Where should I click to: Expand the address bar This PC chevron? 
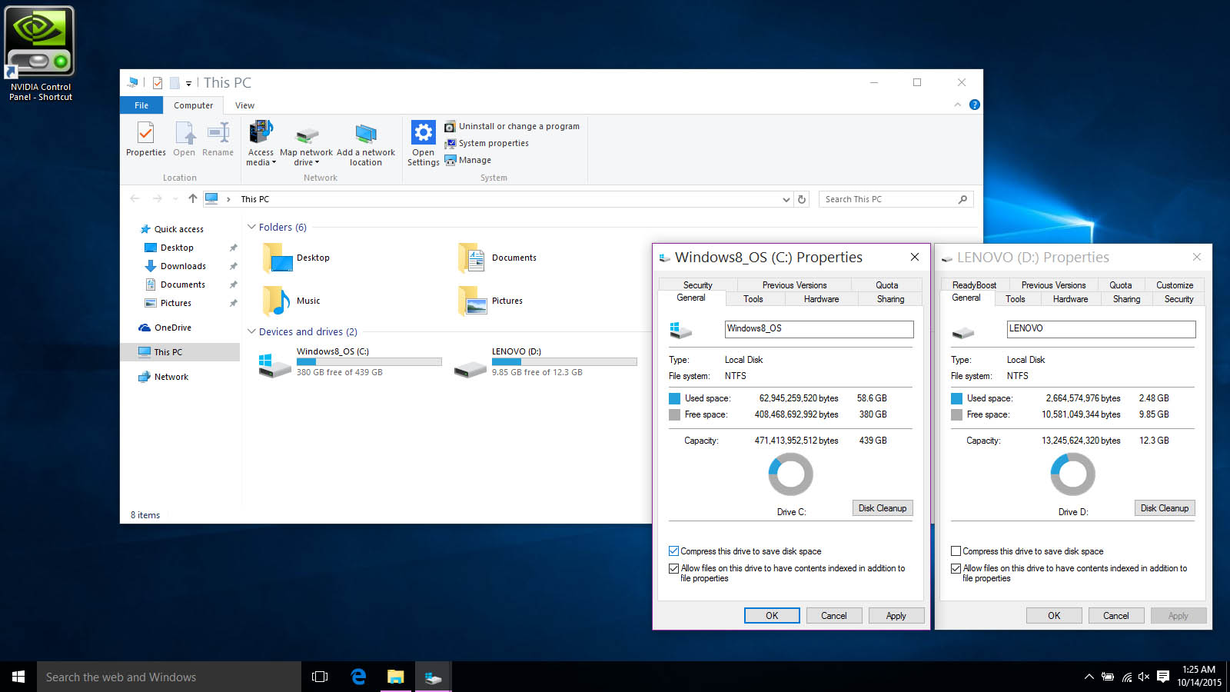[x=228, y=199]
